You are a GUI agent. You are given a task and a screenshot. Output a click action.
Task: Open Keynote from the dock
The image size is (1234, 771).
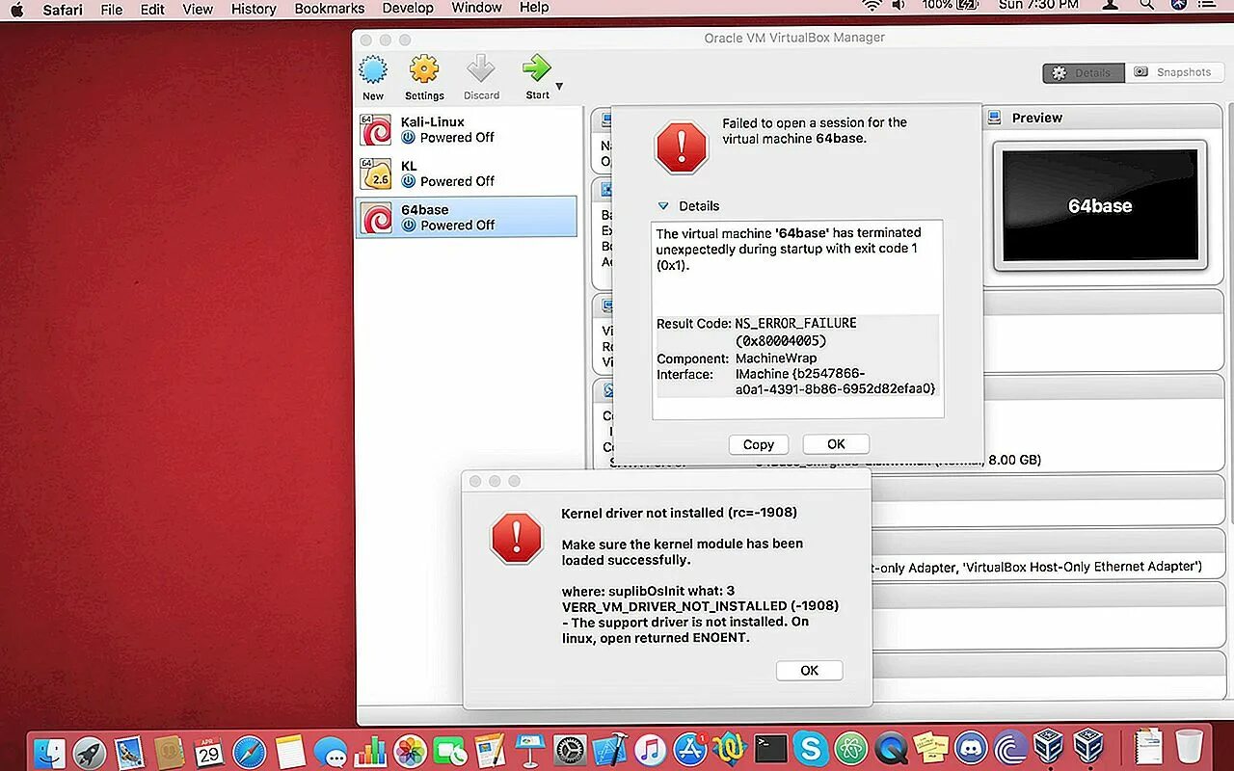[530, 749]
